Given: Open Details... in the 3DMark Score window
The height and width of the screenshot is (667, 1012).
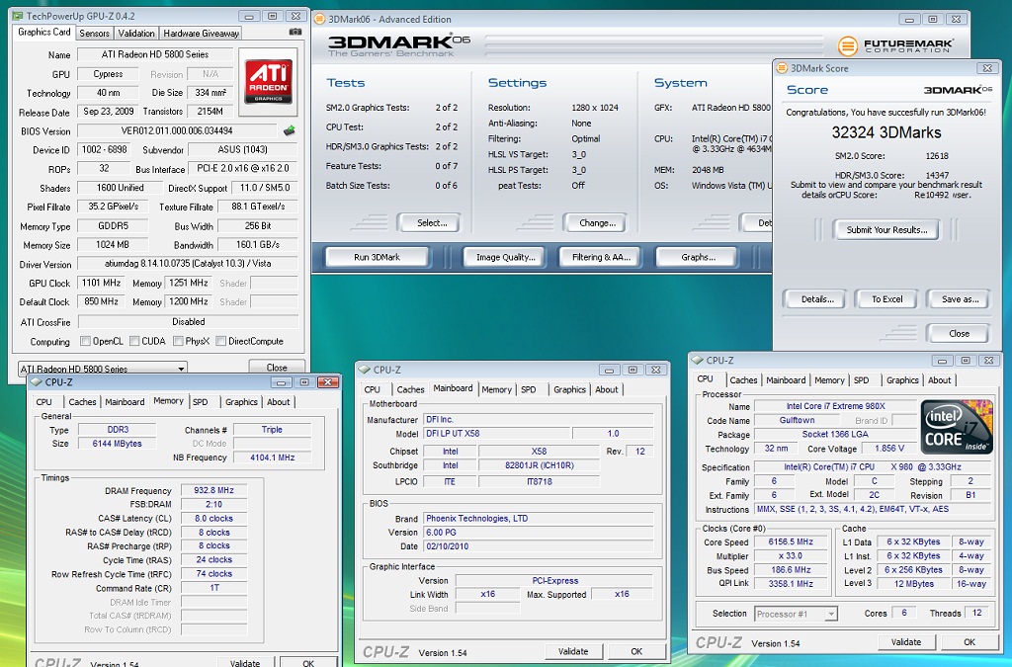Looking at the screenshot, I should (x=817, y=298).
